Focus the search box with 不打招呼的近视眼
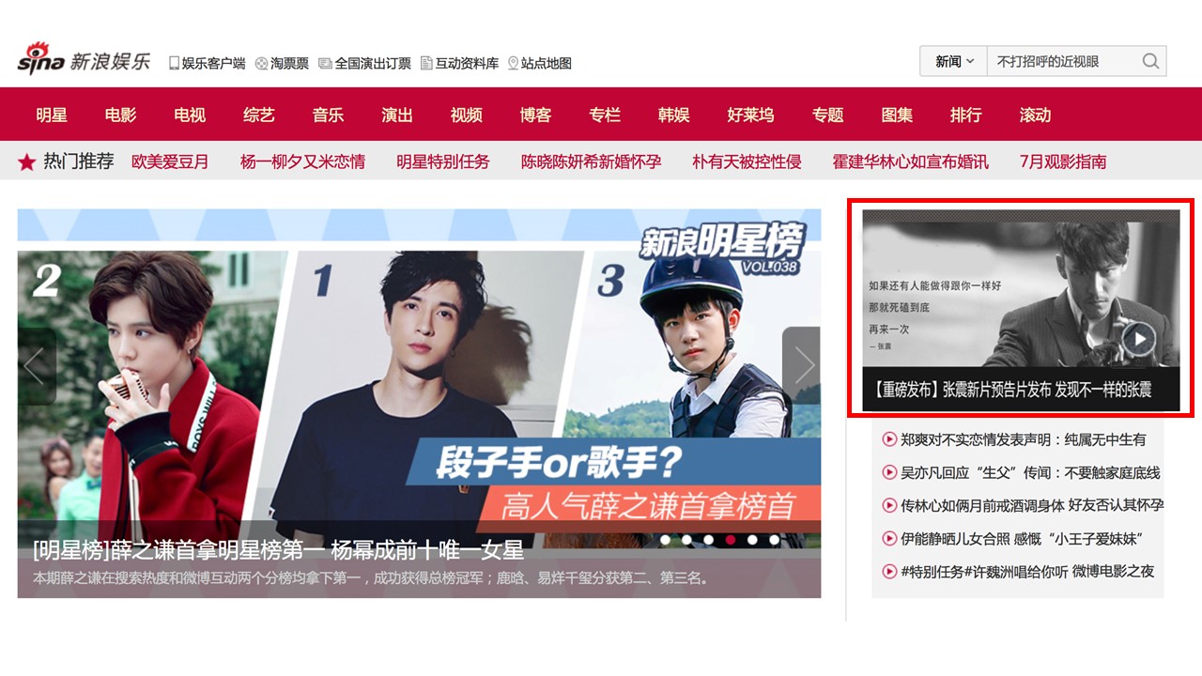The image size is (1202, 676). 1061,61
